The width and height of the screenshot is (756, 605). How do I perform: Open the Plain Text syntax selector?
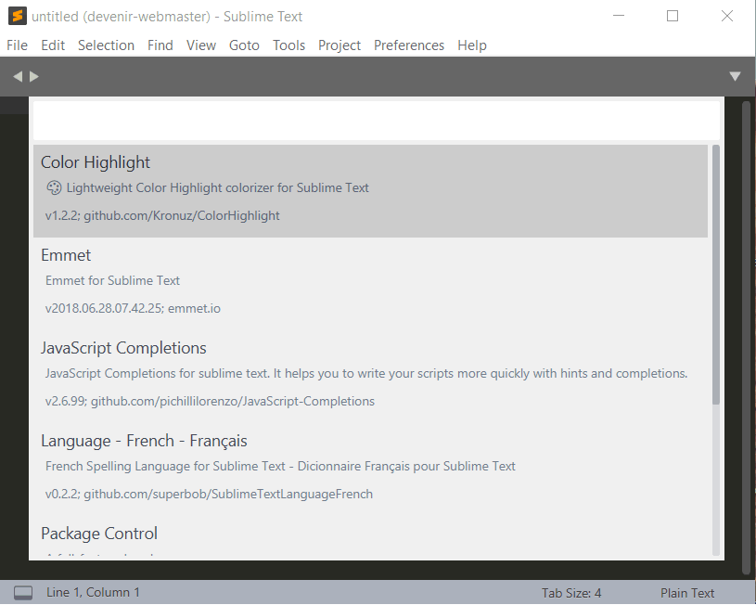pos(687,593)
